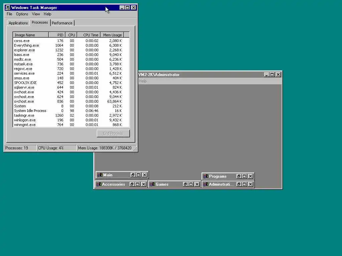Restore the Main group window

pyautogui.click(x=133, y=175)
